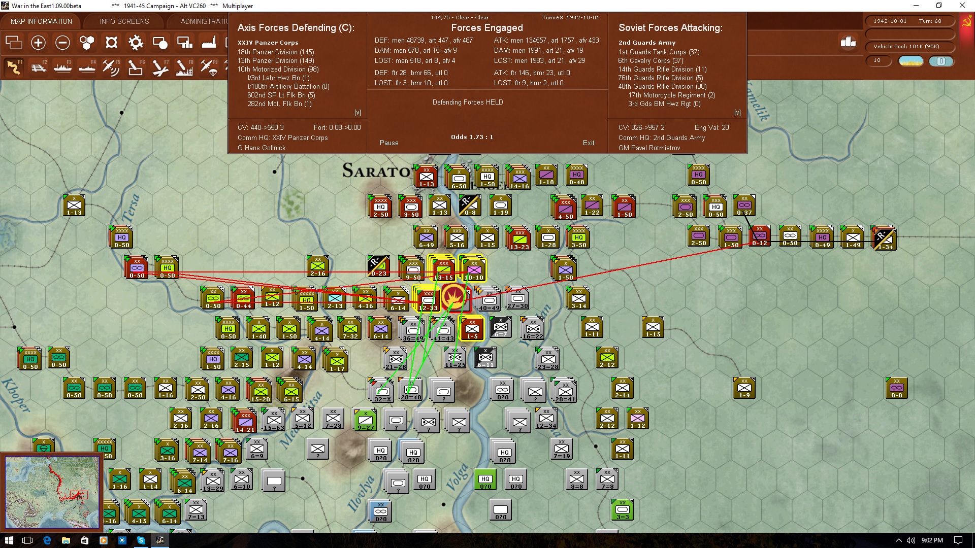Expand Soviet attacking forces list with [v]
Image resolution: width=975 pixels, height=548 pixels.
coord(737,113)
